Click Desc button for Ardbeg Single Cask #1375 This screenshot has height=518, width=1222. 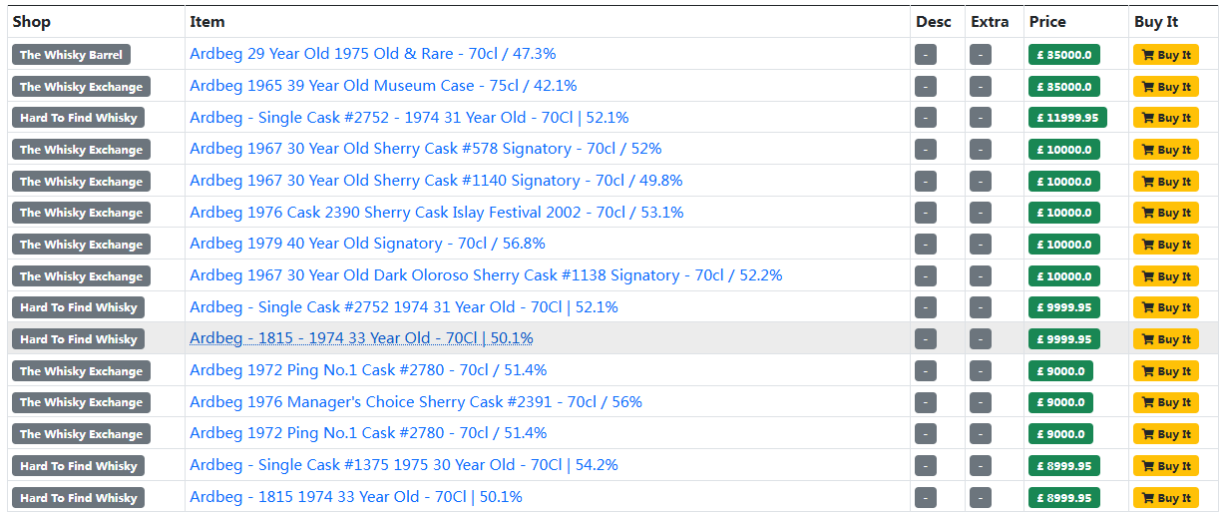pos(925,466)
